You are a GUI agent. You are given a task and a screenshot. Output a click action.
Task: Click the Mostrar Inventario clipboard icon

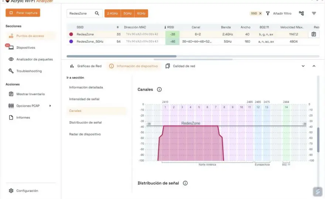pyautogui.click(x=11, y=94)
